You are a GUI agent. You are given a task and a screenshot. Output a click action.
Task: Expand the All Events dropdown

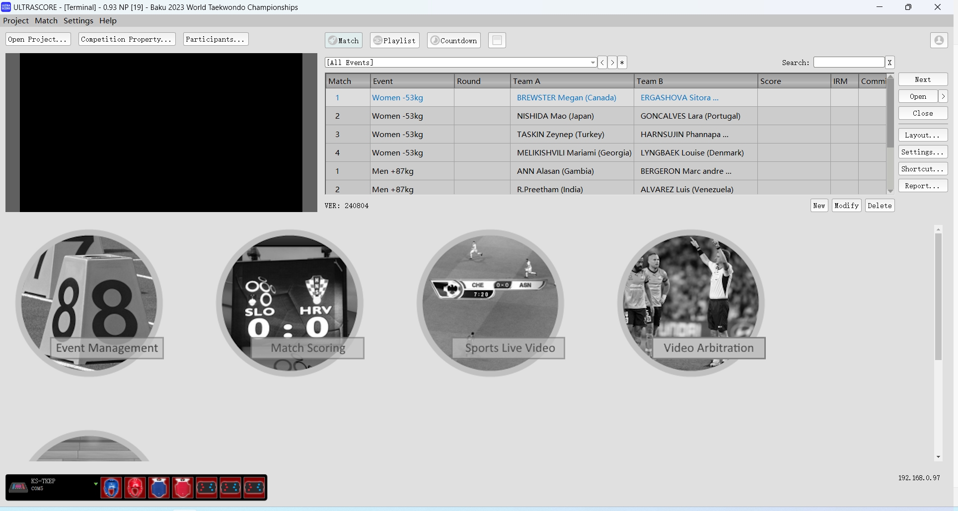[592, 63]
